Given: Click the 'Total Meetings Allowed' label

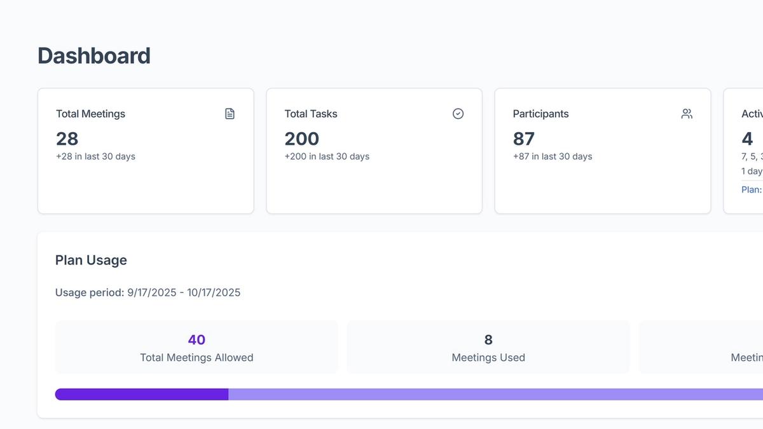Looking at the screenshot, I should click(196, 358).
